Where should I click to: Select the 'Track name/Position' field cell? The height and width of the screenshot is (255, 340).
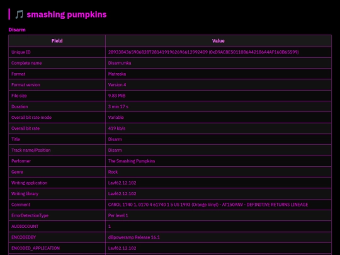point(57,150)
